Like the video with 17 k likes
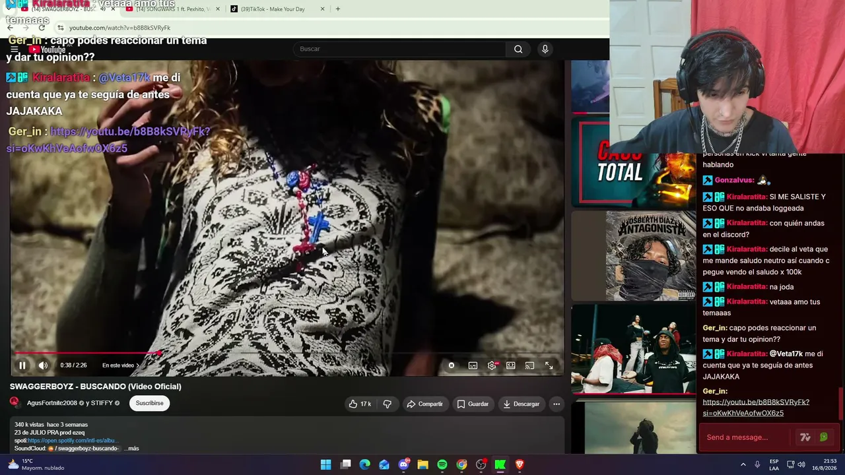845x475 pixels. coord(360,404)
